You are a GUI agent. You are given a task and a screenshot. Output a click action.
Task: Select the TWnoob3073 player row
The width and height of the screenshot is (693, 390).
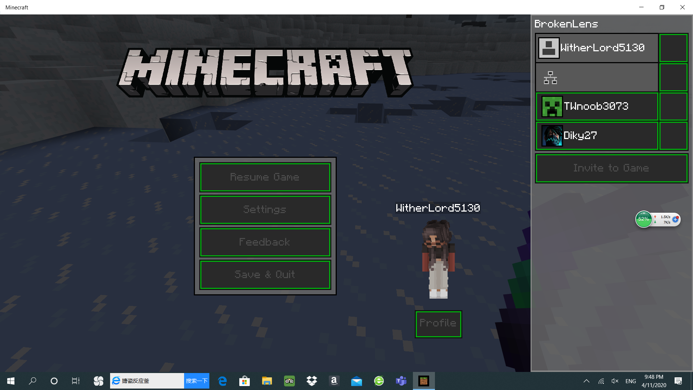point(597,106)
